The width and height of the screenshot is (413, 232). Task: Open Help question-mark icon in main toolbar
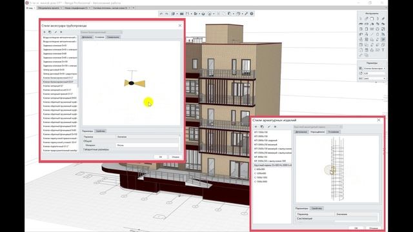tap(252, 14)
